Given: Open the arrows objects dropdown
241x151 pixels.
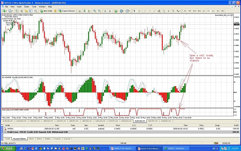Looking at the screenshot, I should click(x=178, y=11).
